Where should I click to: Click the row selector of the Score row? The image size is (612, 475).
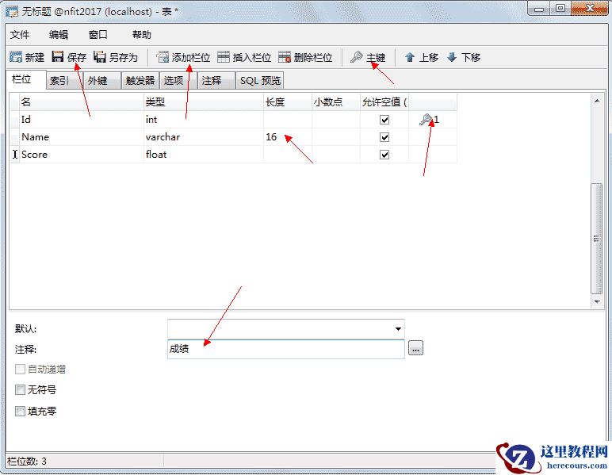(x=14, y=155)
